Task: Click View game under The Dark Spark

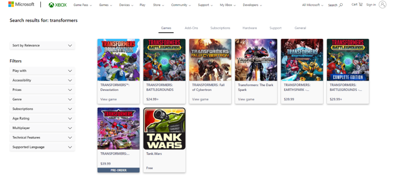Action: point(246,99)
